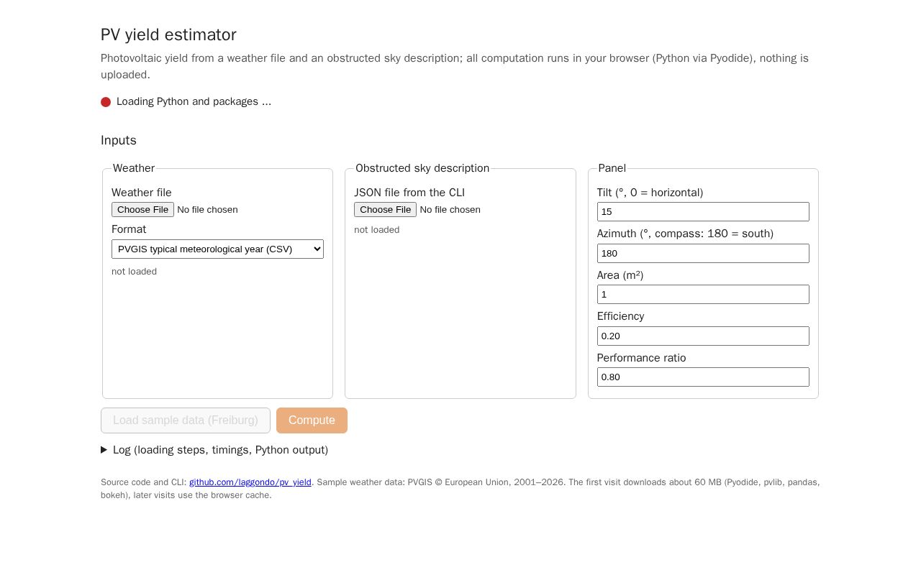Edit the Performance ratio field
921x575 pixels.
[703, 377]
